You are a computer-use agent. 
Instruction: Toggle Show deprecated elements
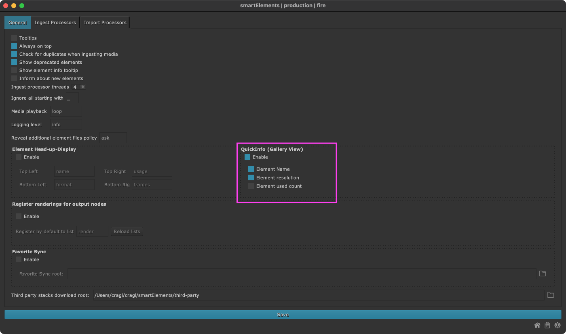(14, 62)
